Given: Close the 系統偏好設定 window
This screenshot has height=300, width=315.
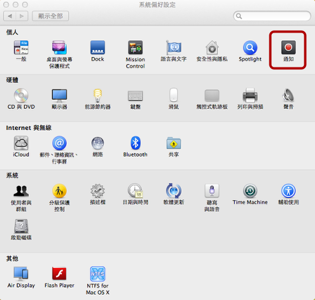Looking at the screenshot, I should (7, 5).
